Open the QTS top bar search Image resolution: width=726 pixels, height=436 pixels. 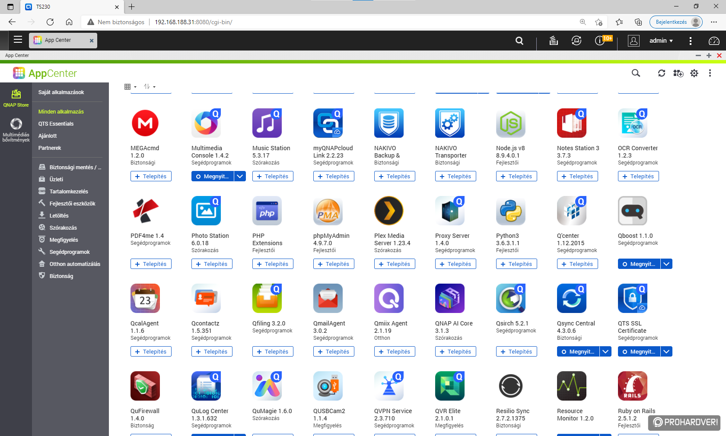coord(519,41)
